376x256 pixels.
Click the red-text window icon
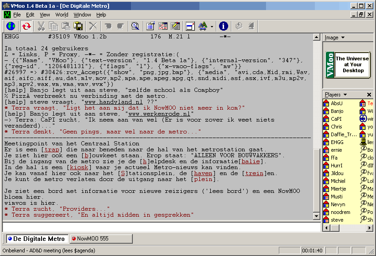[x=163, y=26]
